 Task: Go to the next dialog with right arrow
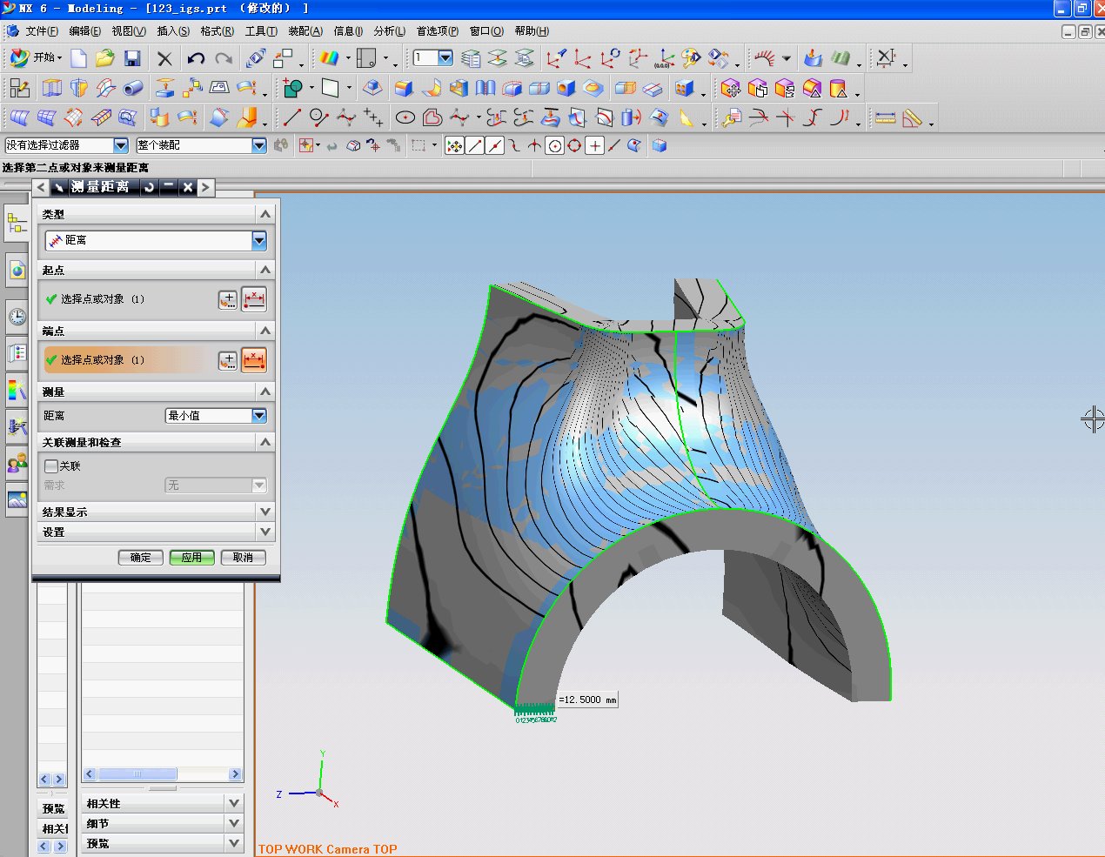click(x=205, y=187)
